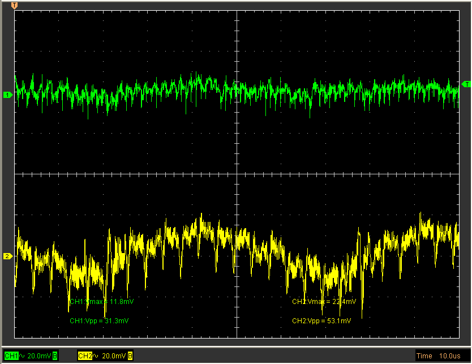Screen dimensions: 472x364
Task: Select the yellow channel 2 ground marker
Action: point(8,256)
